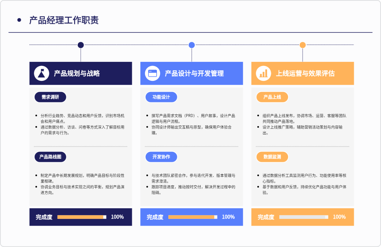Select the slide title 产品经理工作职责
The height and width of the screenshot is (247, 381).
[x=64, y=20]
